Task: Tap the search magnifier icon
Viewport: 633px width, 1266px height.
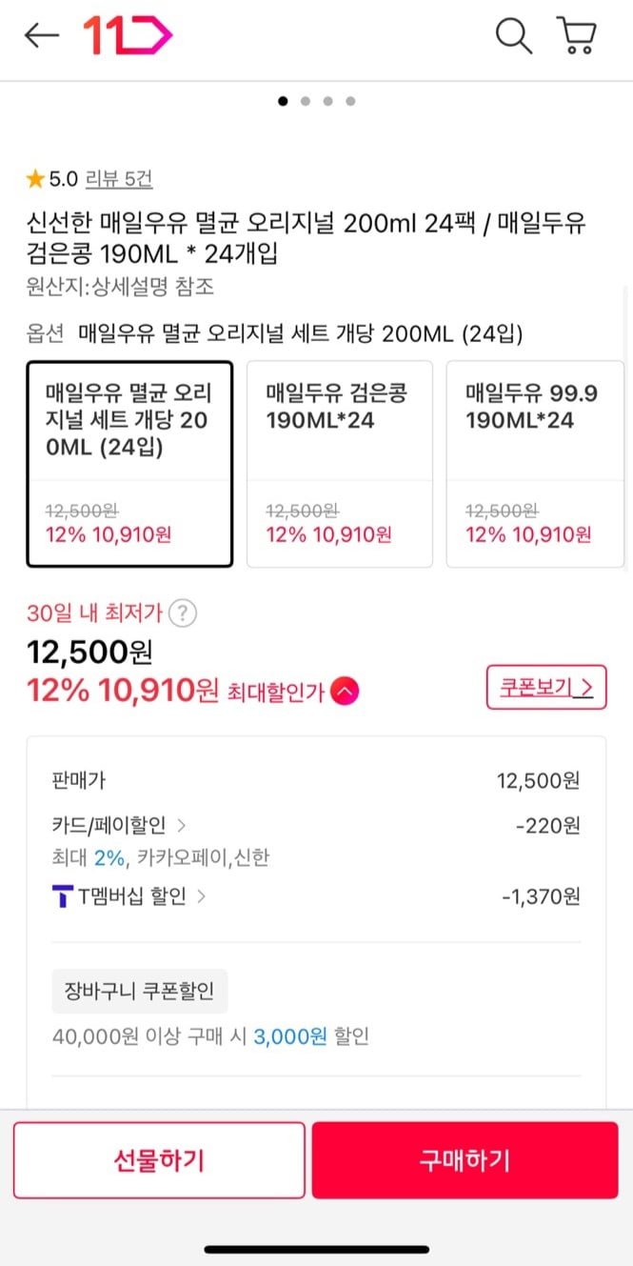Action: point(513,36)
